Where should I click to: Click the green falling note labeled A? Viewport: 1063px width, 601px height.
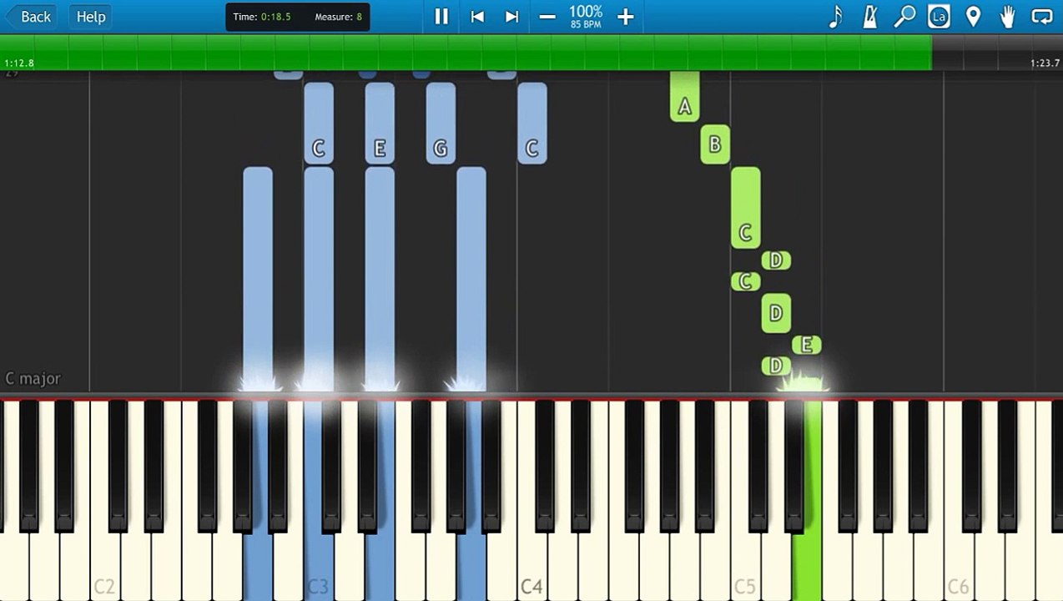(x=685, y=96)
